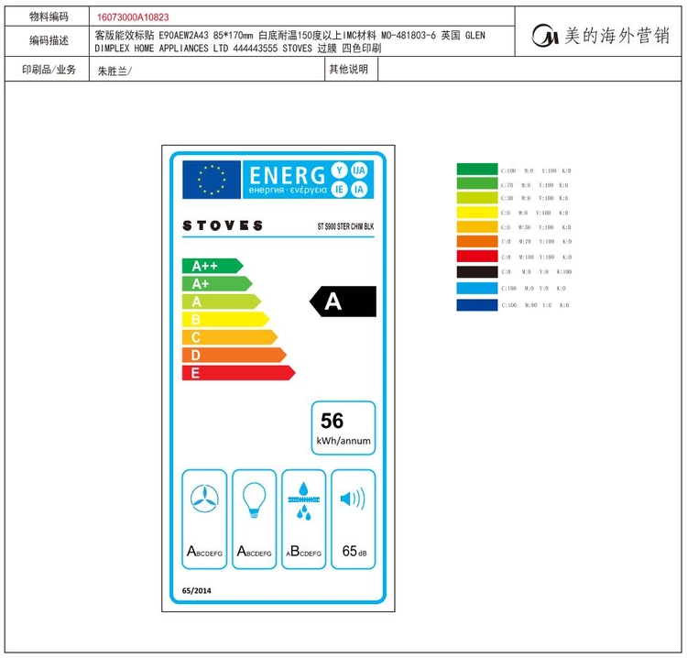
Task: Select the orange M:70 Y:100 swatch
Action: pos(477,242)
